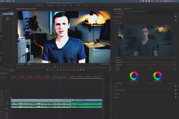Open the Kurven section header

115,87
